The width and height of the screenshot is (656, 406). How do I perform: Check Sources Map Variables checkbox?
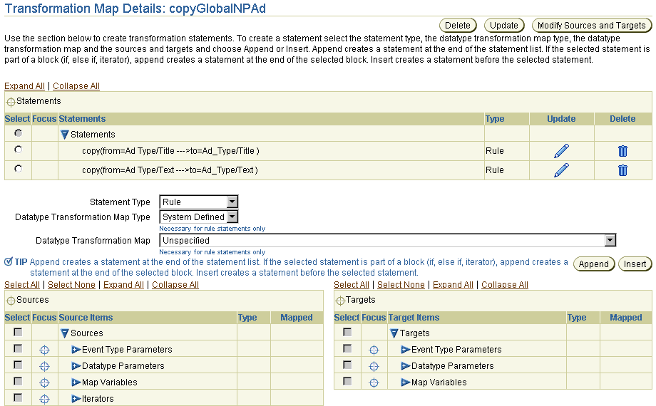pyautogui.click(x=18, y=381)
